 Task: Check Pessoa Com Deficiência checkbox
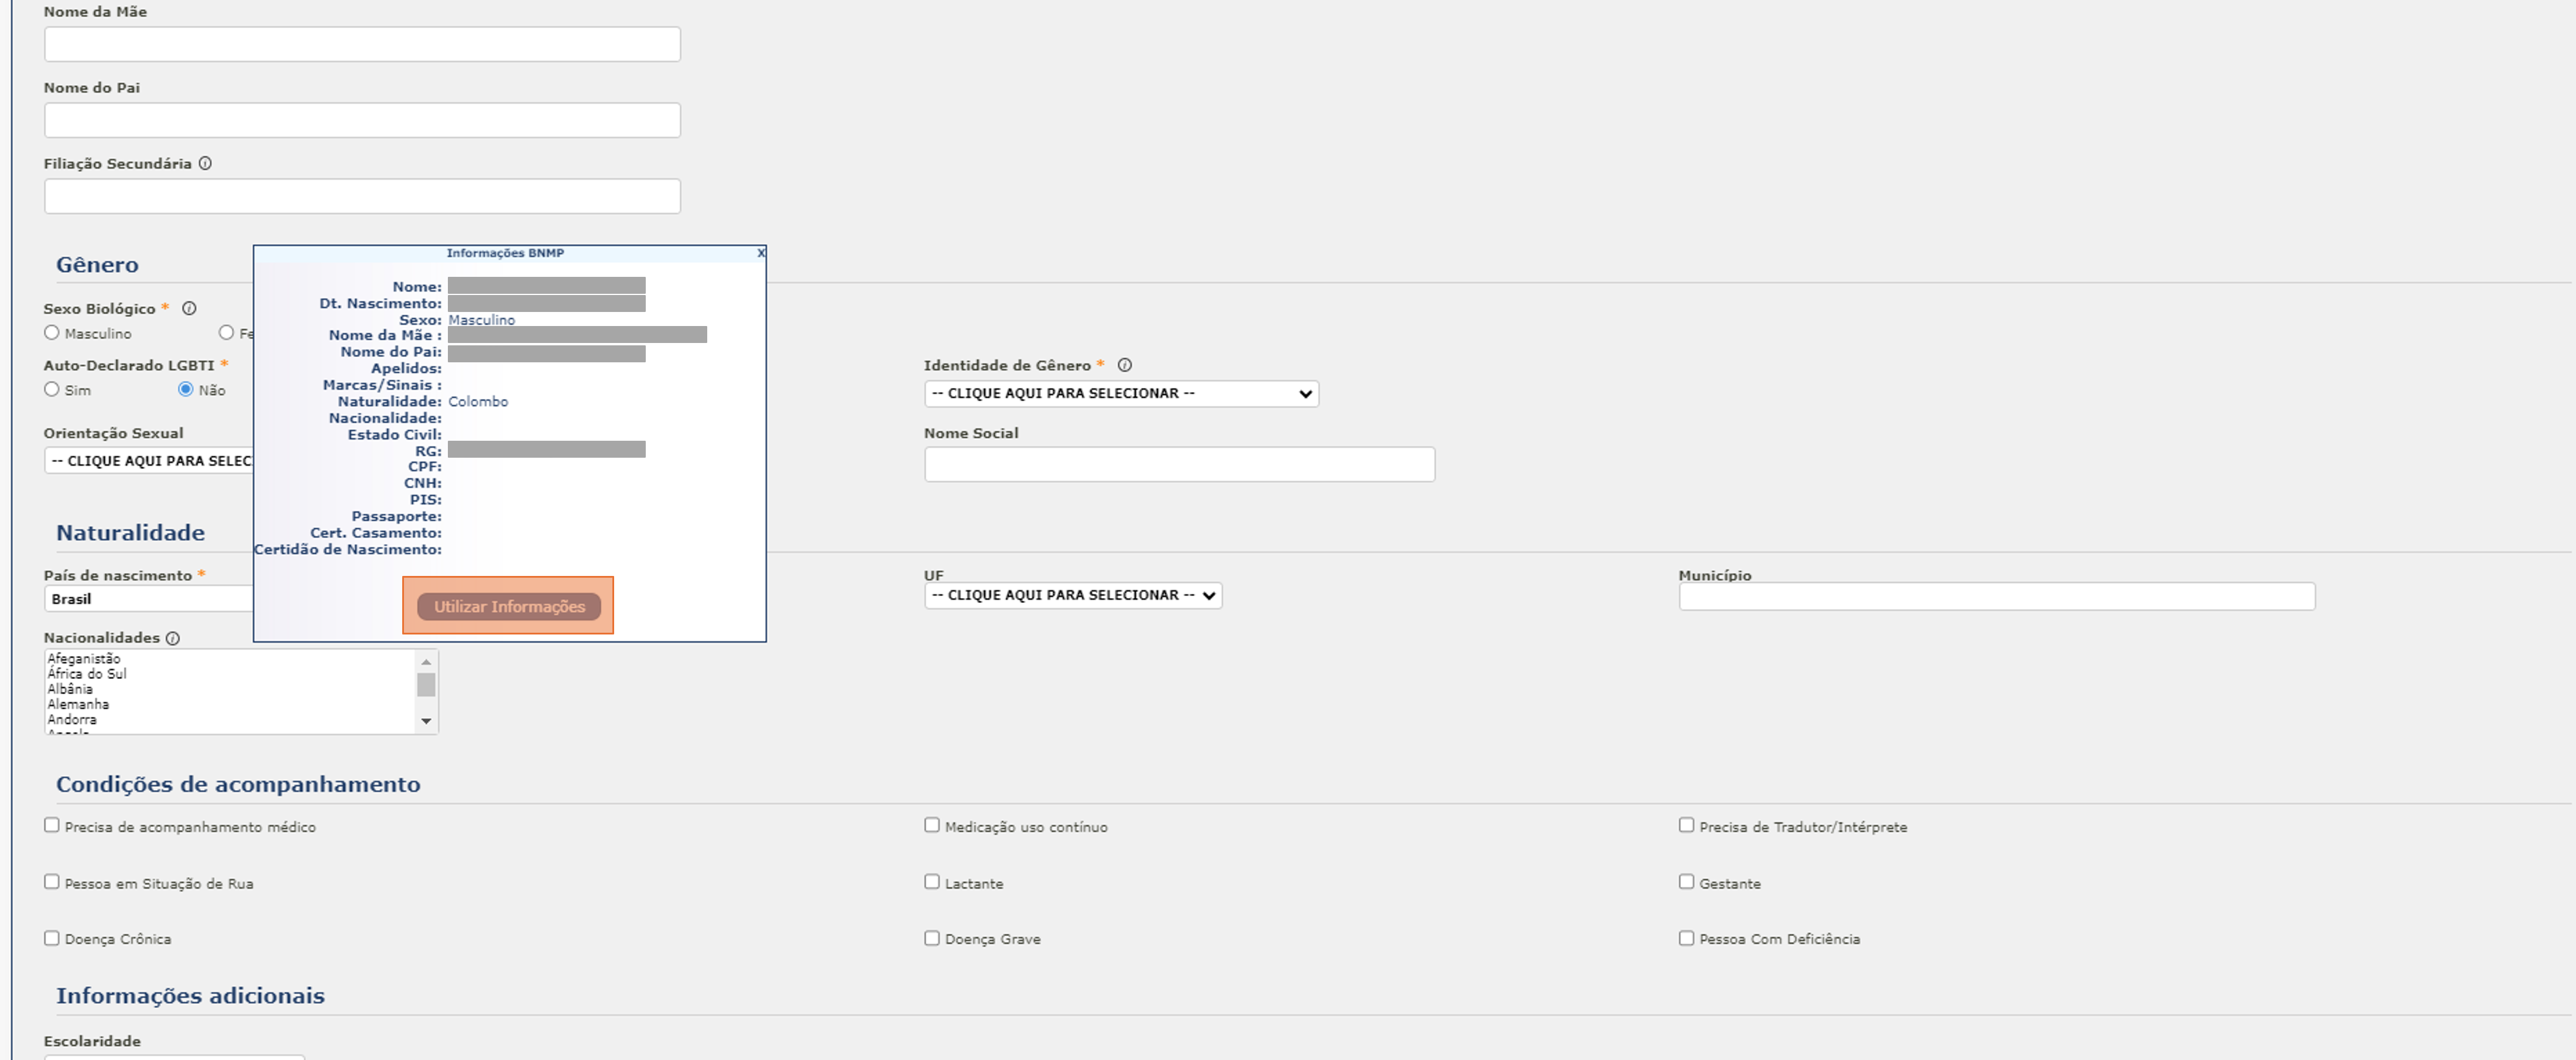tap(1686, 938)
